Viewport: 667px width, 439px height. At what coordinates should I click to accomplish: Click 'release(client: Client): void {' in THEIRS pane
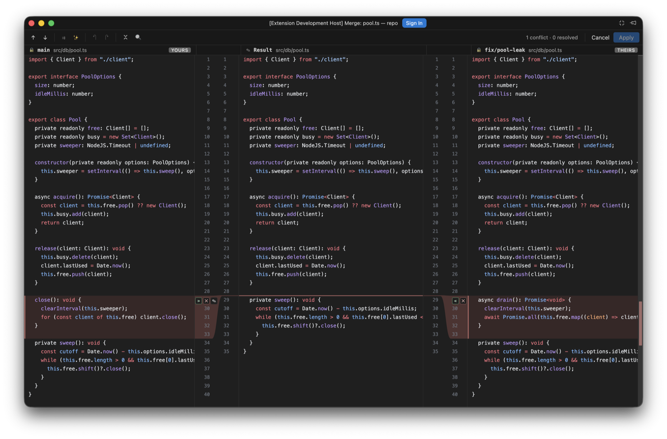click(526, 248)
